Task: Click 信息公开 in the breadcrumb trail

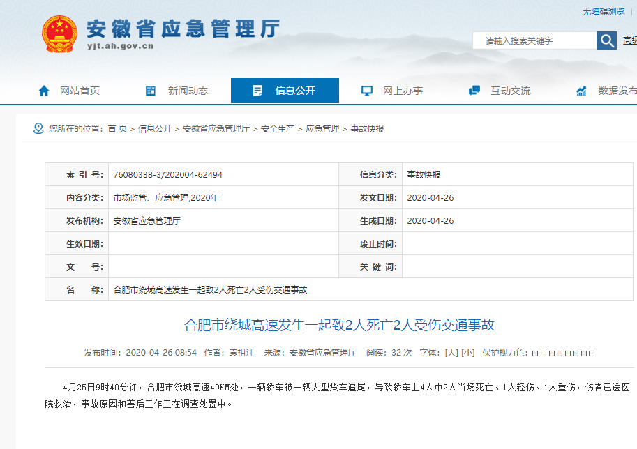Action: coord(155,129)
